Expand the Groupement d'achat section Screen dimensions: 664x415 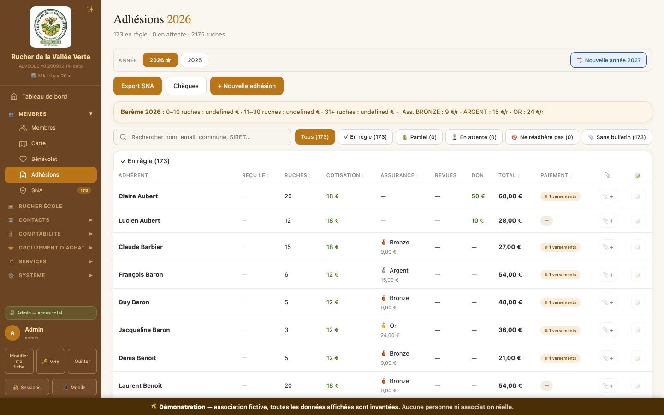pos(51,248)
